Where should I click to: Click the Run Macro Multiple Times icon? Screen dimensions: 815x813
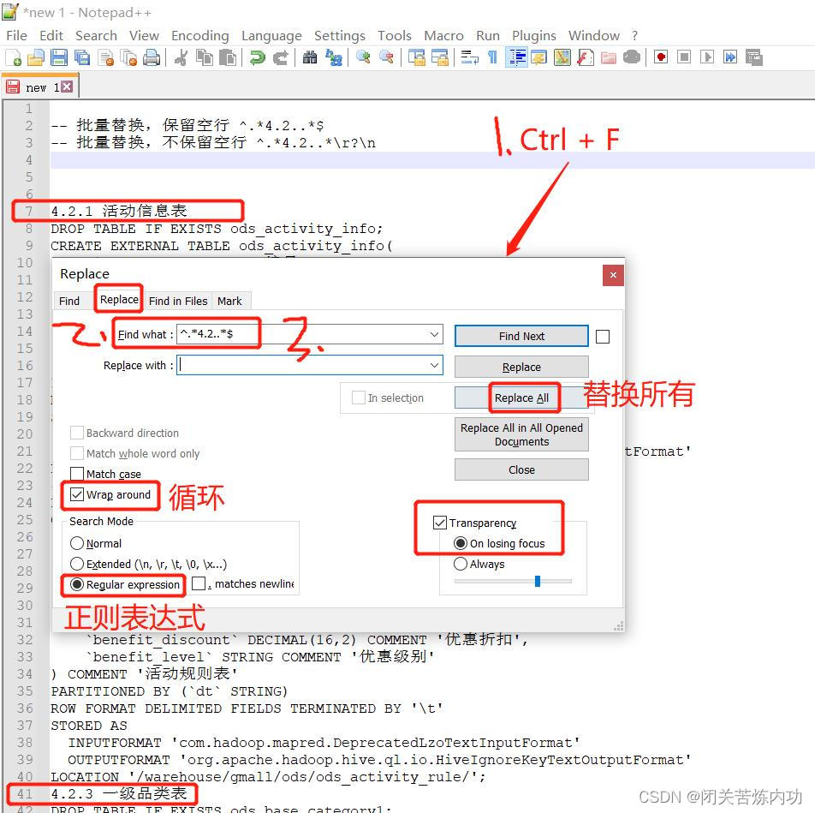point(729,57)
